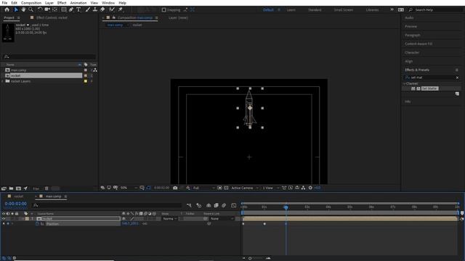Select the Brush tool
This screenshot has height=261, width=465.
pos(87,9)
